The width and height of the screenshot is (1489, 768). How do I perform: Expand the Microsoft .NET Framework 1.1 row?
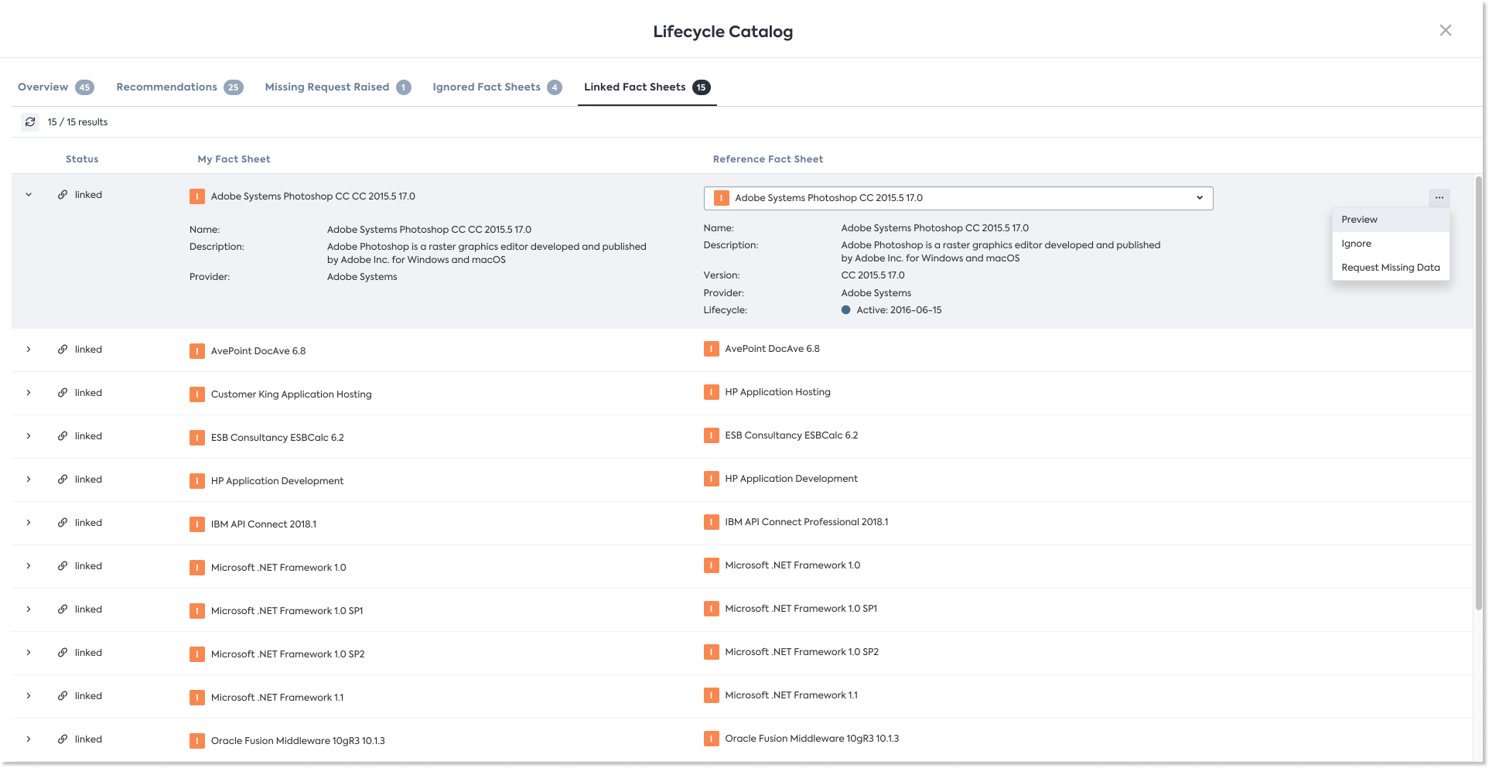point(29,696)
